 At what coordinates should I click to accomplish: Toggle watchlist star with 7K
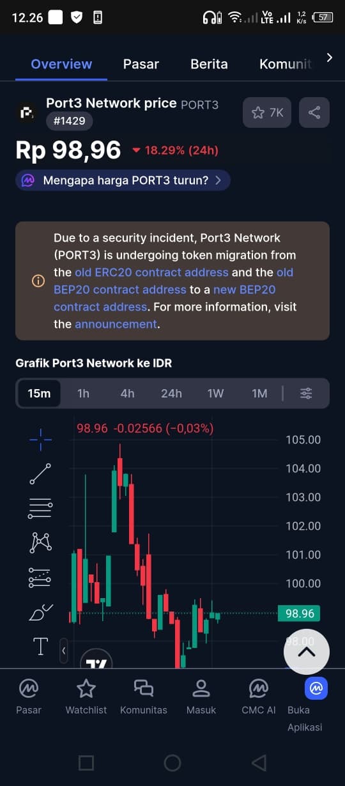[267, 112]
